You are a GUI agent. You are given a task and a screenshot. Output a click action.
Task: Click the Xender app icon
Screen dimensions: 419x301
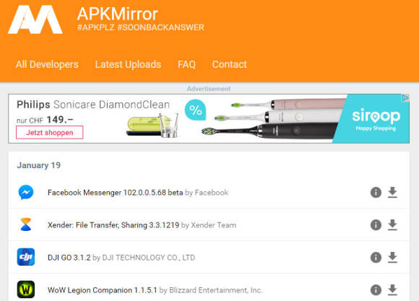tap(26, 224)
